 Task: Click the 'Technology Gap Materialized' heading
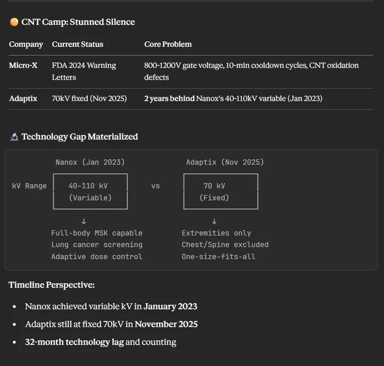(80, 137)
